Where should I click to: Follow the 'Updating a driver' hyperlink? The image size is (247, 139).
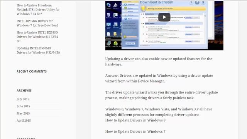(x=120, y=59)
